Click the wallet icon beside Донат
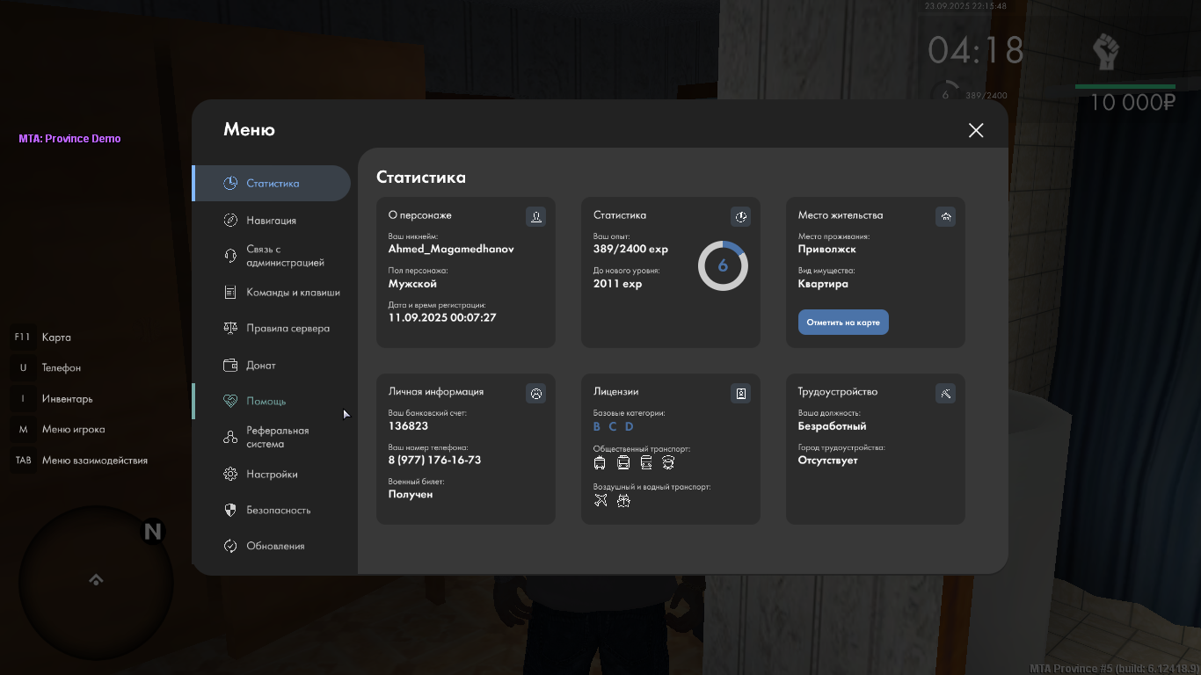 pos(230,365)
